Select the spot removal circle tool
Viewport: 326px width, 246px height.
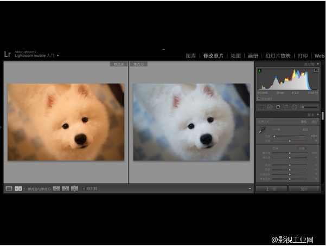[x=269, y=107]
